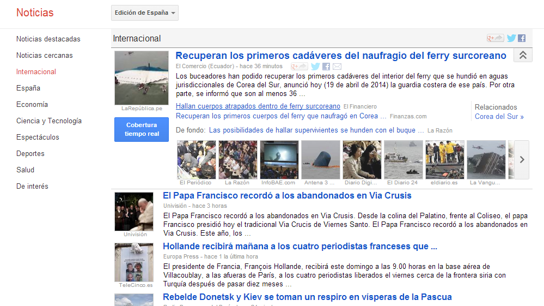This screenshot has height=306, width=544.
Task: Open Las posibilidades de hallar supervivientes link
Action: pyautogui.click(x=316, y=130)
